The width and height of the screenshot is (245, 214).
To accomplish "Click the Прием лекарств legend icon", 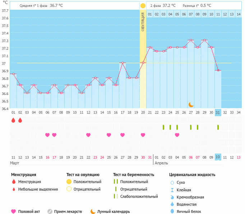I will pyautogui.click(x=50, y=211).
